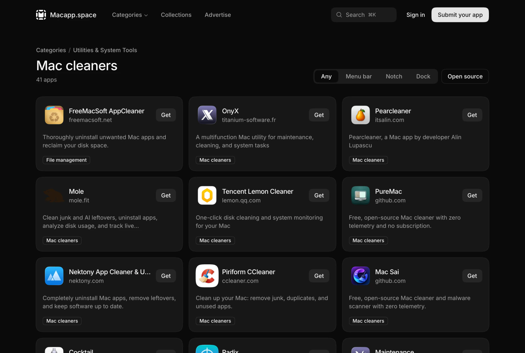525x353 pixels.
Task: Open the PureMac app icon
Action: (x=360, y=195)
